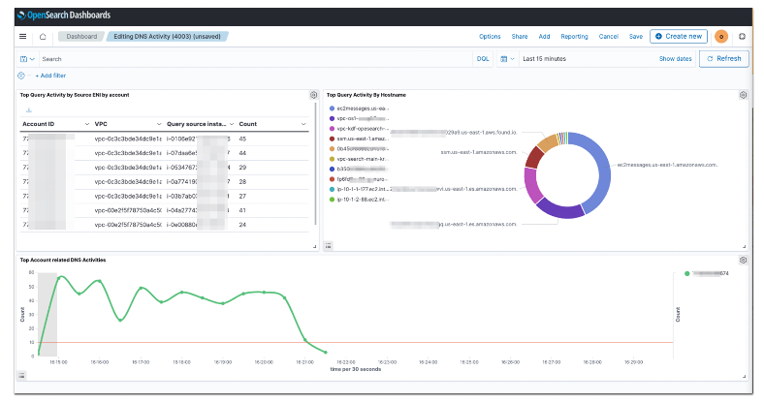Viewport: 764px width, 403px height.
Task: Focus the Search query field
Action: (255, 59)
